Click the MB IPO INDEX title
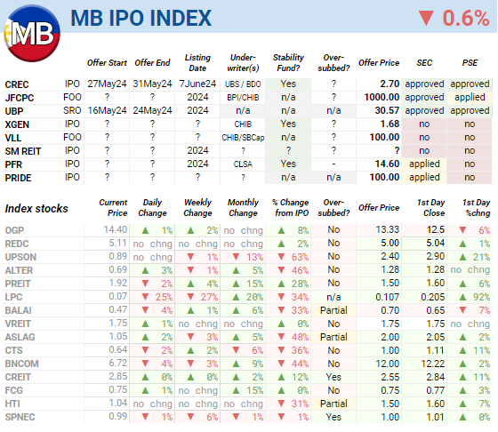 [141, 18]
